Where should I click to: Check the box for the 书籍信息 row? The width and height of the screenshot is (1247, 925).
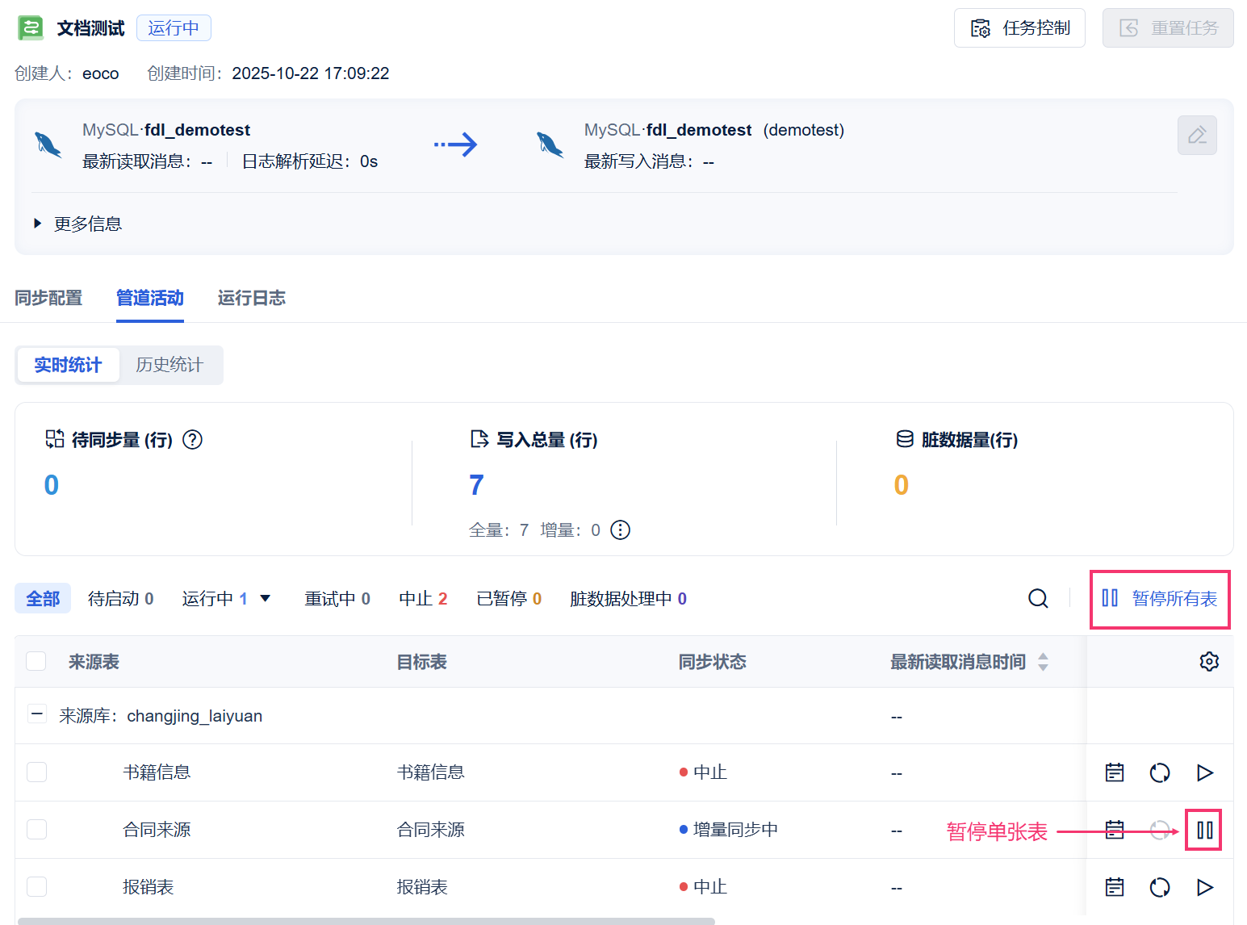[x=36, y=772]
